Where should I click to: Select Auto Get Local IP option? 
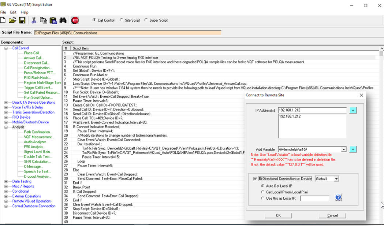pos(263,186)
